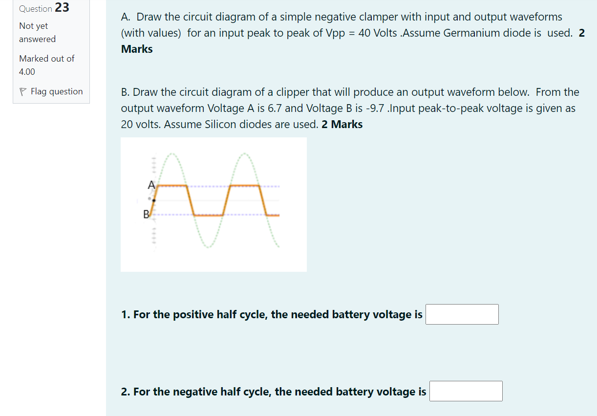Click the output waveform image
The width and height of the screenshot is (597, 416).
point(213,204)
